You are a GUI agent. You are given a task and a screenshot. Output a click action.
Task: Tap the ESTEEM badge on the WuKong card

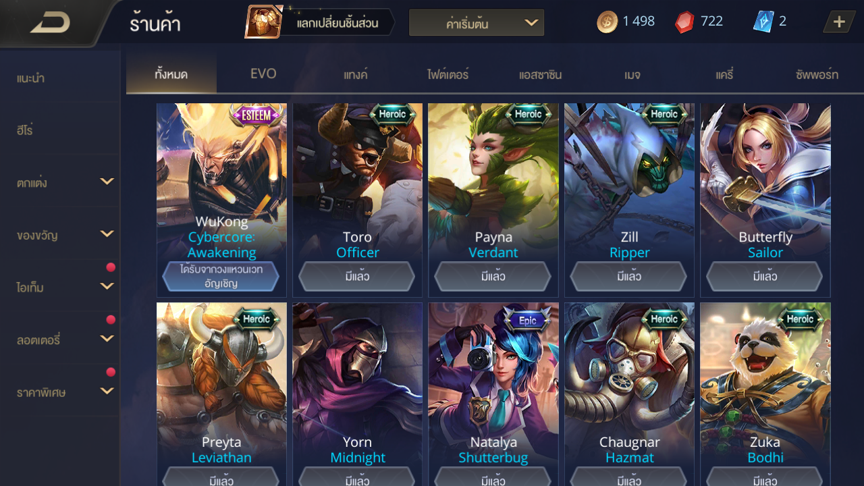256,115
